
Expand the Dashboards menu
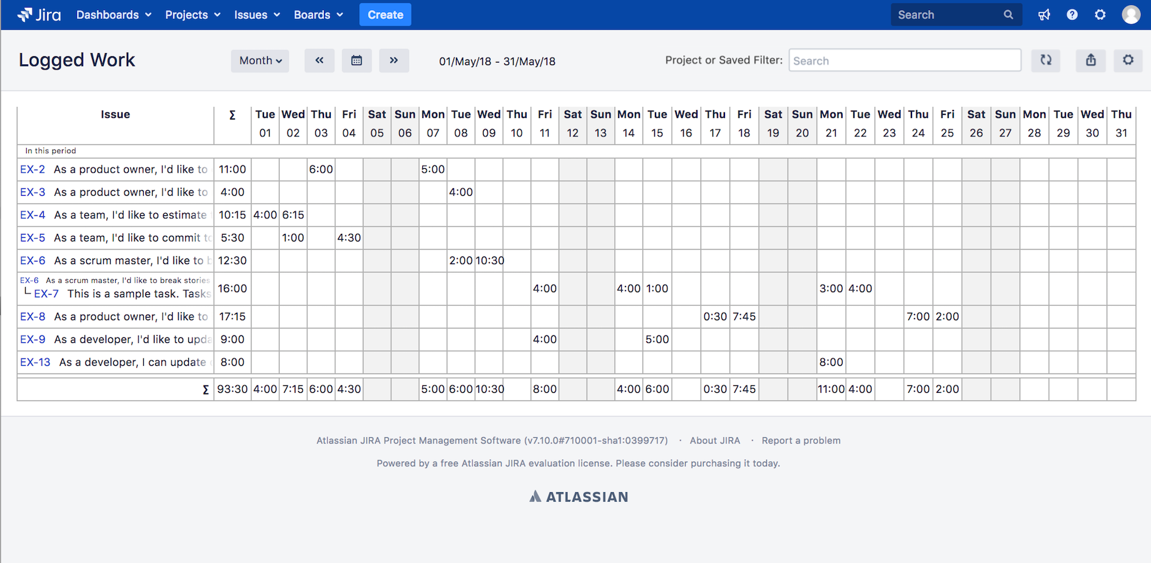point(114,15)
